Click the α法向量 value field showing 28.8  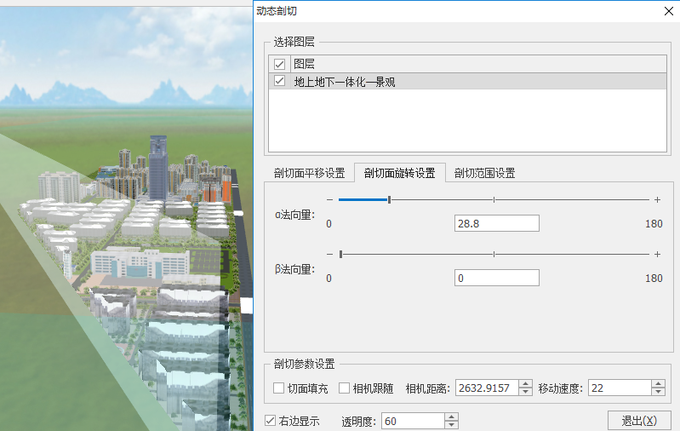pyautogui.click(x=496, y=223)
